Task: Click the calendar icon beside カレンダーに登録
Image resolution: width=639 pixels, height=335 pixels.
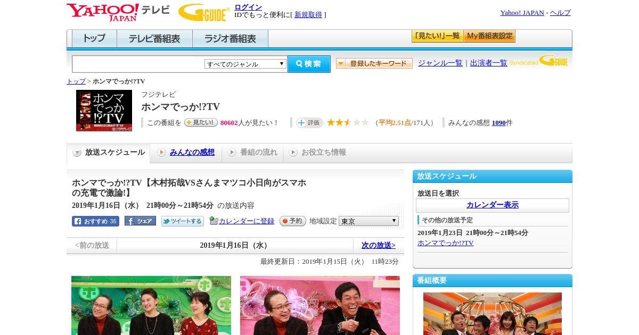Action: (x=214, y=221)
